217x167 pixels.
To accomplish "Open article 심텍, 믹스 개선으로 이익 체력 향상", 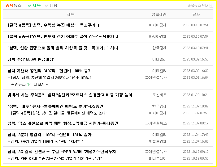I will pos(63,123).
